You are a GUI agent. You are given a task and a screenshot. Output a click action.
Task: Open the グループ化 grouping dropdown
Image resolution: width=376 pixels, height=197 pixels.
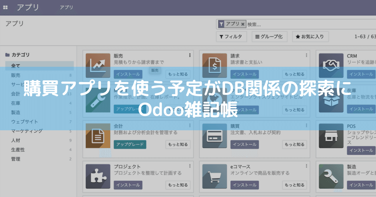(269, 36)
